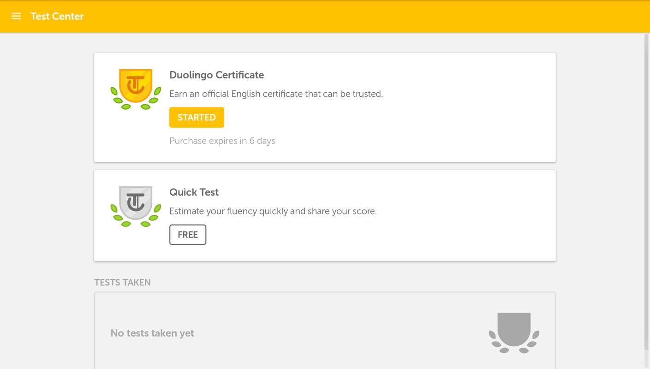Click 'Purchase expires in 6 days' text

222,141
